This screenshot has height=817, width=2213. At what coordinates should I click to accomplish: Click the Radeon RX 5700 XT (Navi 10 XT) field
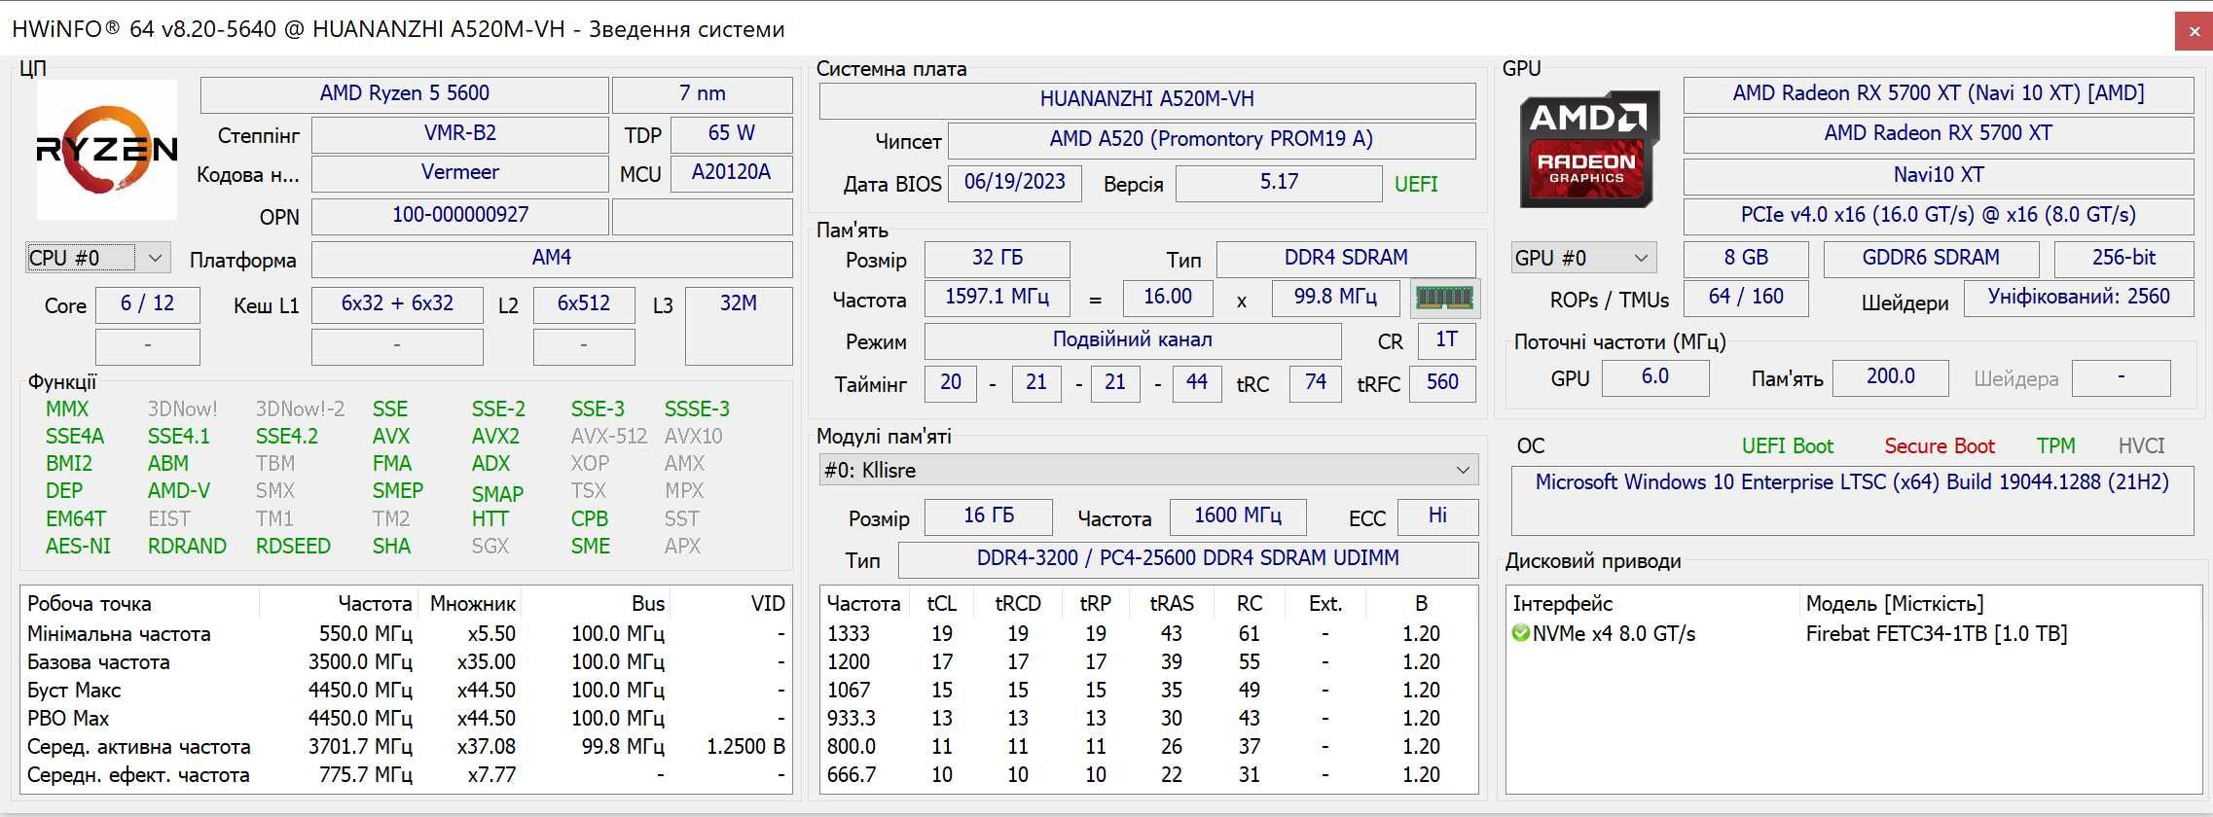pyautogui.click(x=1939, y=94)
